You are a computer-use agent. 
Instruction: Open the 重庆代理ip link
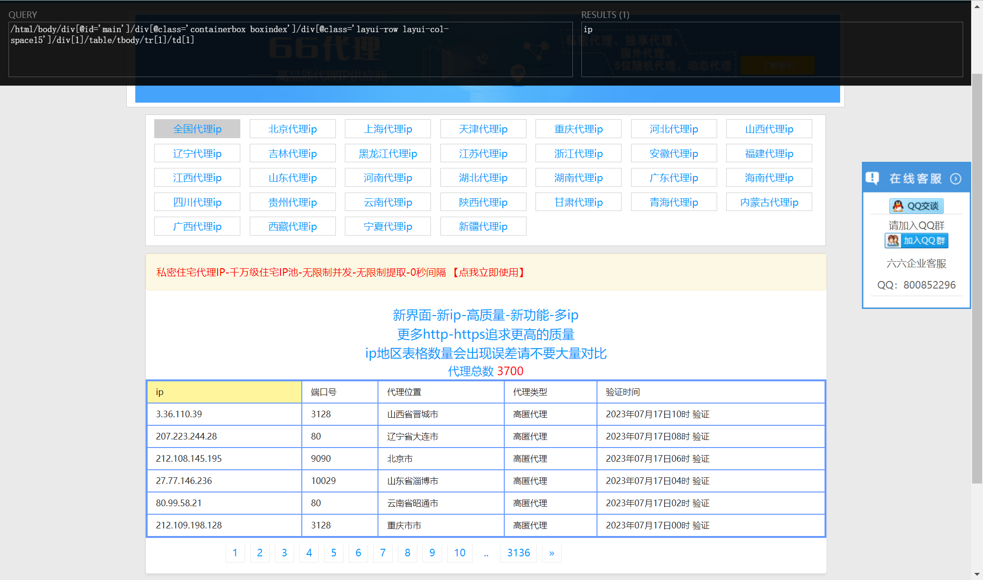click(579, 129)
